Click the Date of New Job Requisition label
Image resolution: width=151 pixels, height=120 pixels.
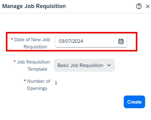[32, 43]
